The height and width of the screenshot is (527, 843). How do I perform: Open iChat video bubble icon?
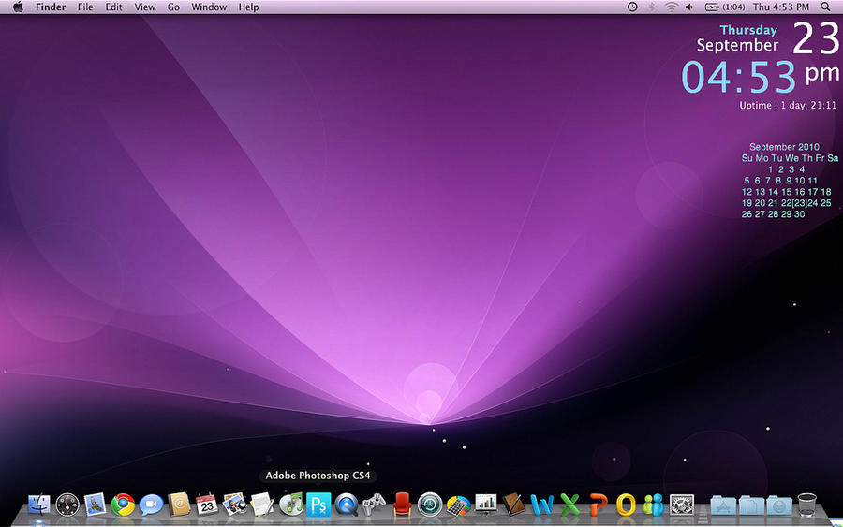tap(151, 505)
